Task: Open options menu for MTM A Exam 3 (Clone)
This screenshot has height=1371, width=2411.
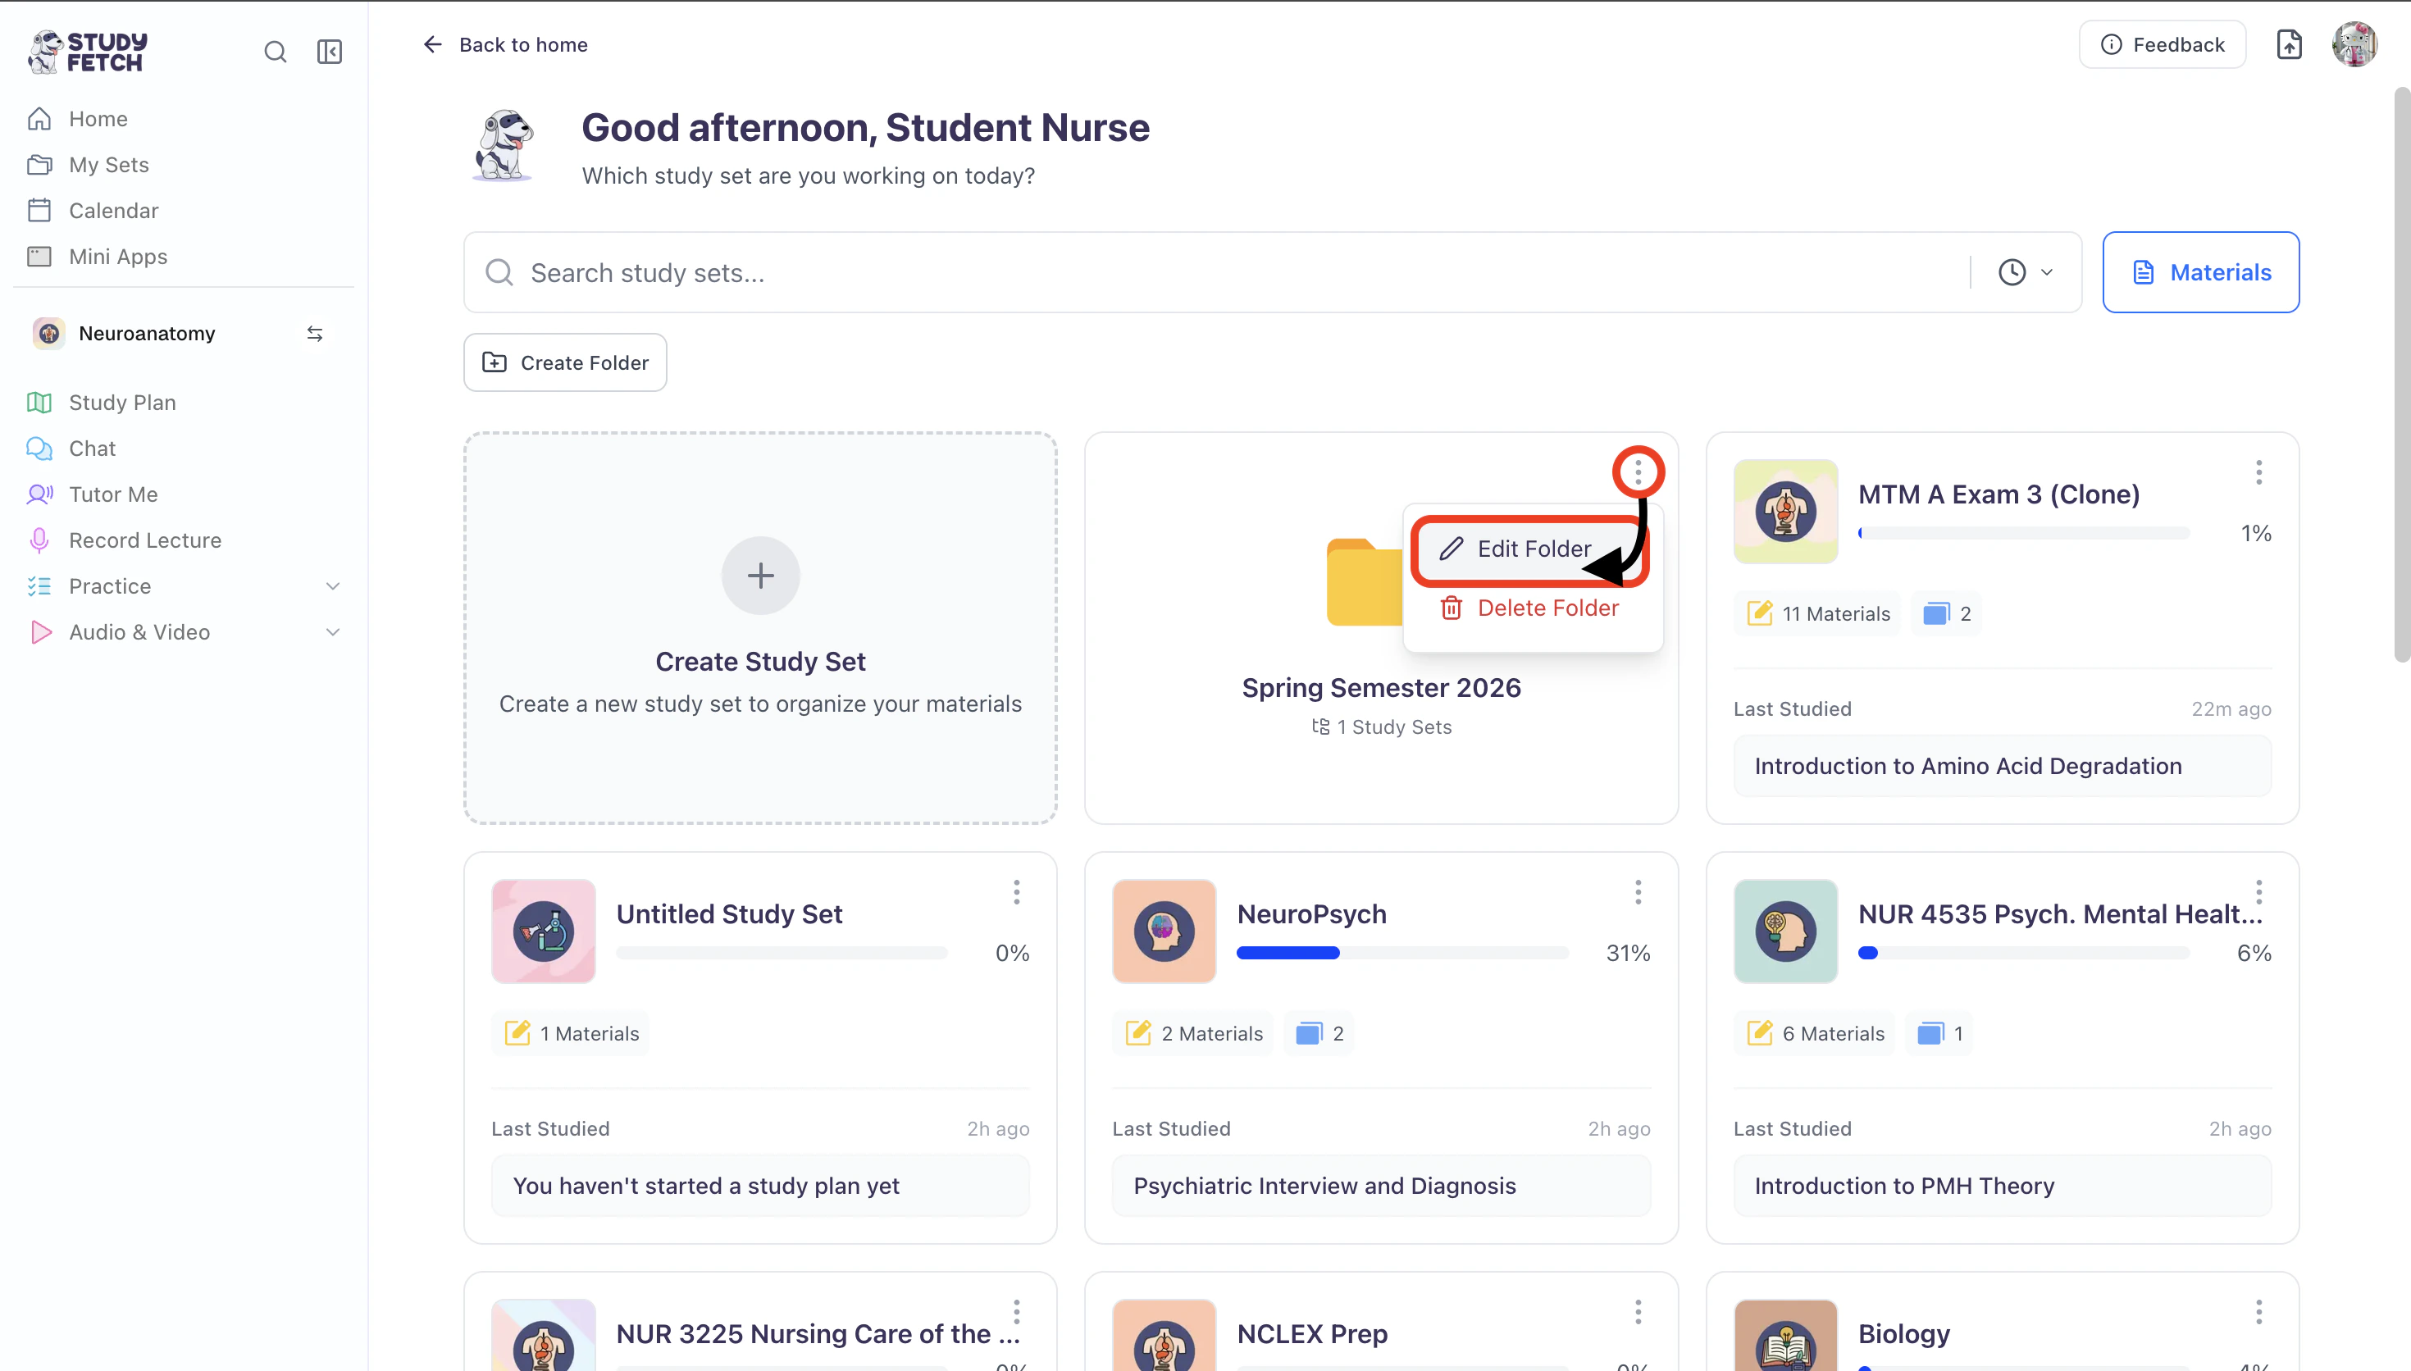Action: tap(2258, 471)
